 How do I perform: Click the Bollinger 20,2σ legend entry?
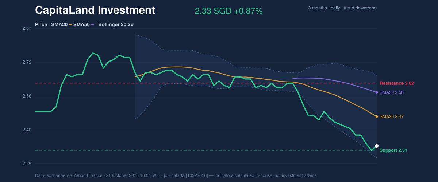tap(114, 25)
